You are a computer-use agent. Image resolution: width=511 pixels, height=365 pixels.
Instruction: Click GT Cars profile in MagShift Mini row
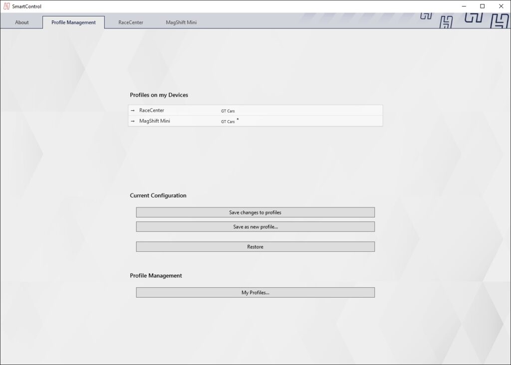tap(228, 122)
